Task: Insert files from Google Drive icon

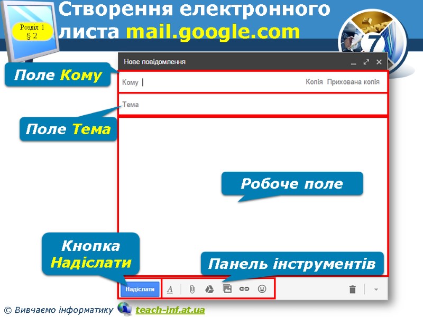Action: pos(208,288)
